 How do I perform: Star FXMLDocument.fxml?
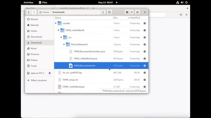tap(145, 66)
